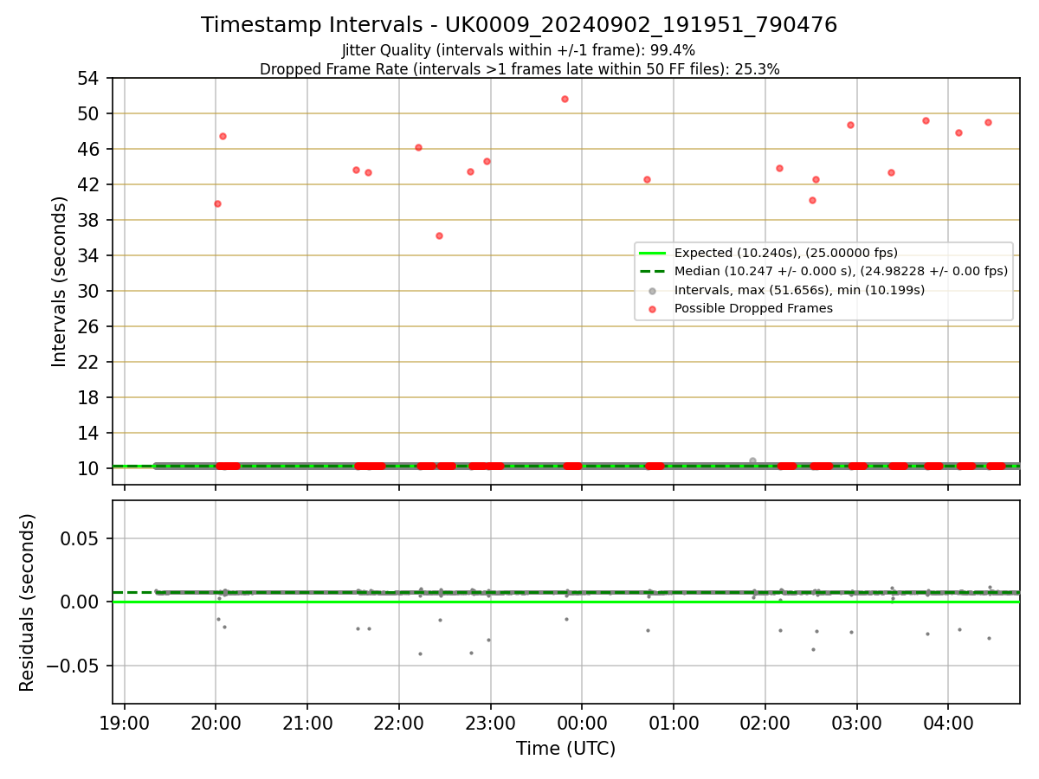Click the 'Intervals (seconds)' y-axis label
The width and height of the screenshot is (1039, 779).
click(x=59, y=281)
